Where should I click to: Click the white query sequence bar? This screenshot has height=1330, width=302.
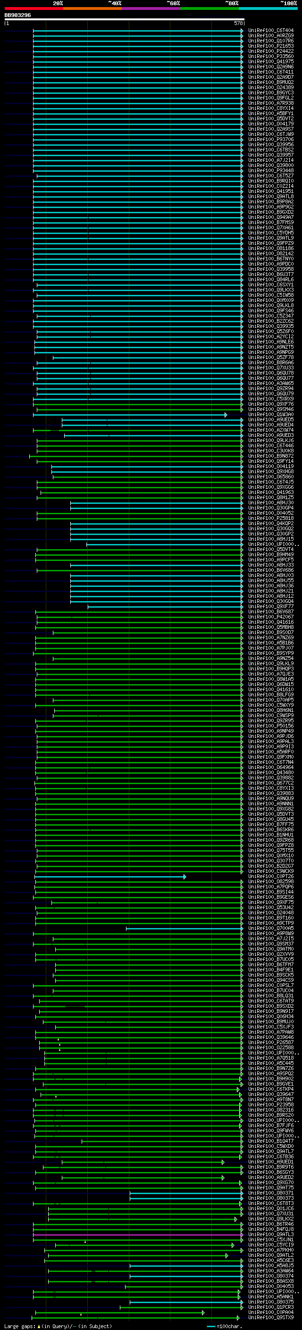point(125,19)
